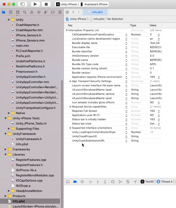176x208 pixels.
Task: Expand the Unity folder in navigator
Action: click(x=9, y=20)
